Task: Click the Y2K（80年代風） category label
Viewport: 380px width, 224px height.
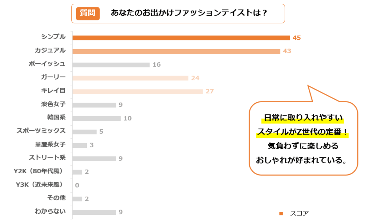Action: click(38, 171)
